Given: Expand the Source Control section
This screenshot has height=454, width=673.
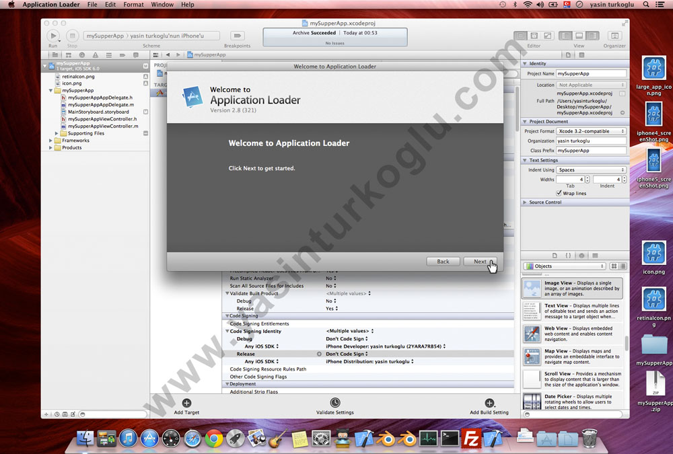Looking at the screenshot, I should click(x=524, y=202).
